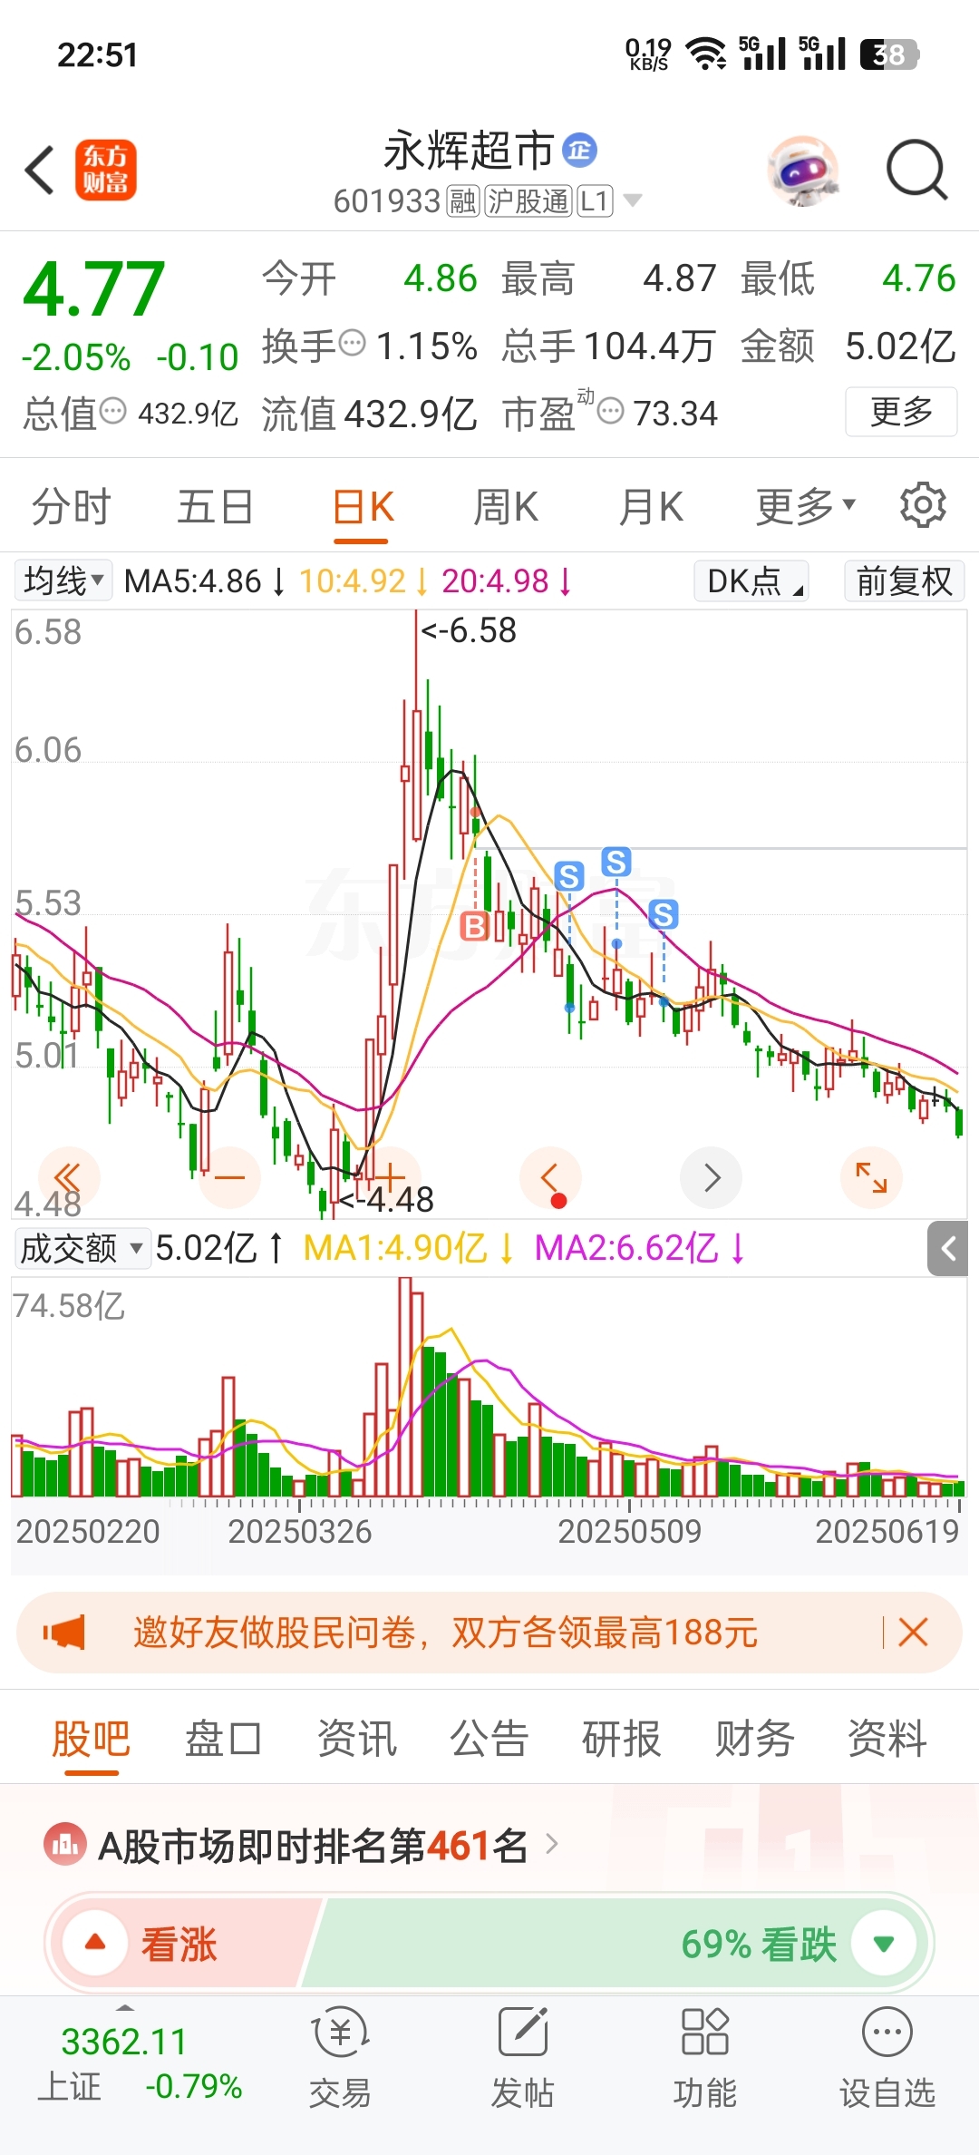Open 研报 tab
Viewport: 979px width, 2155px height.
tap(621, 1739)
